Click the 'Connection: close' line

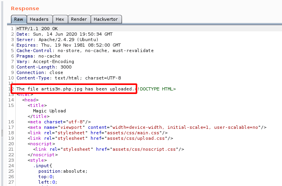(40, 72)
